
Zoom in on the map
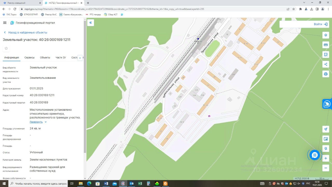coord(326,158)
